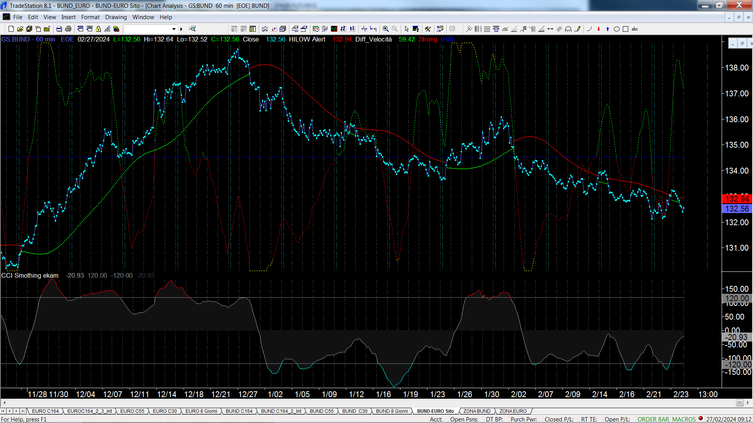The height and width of the screenshot is (423, 753).
Task: Click the horizontal scrollbar right arrow
Action: click(x=748, y=403)
